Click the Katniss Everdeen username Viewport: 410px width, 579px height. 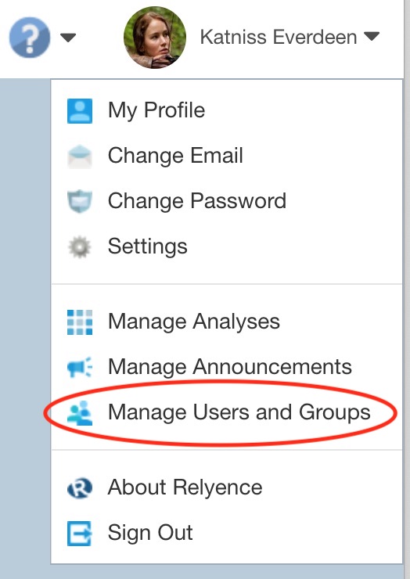click(279, 37)
